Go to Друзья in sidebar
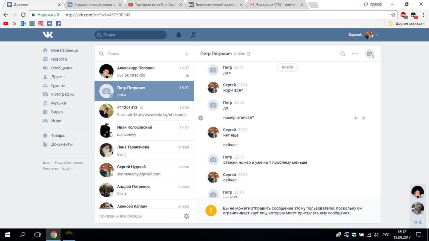429x241 pixels. 58,77
